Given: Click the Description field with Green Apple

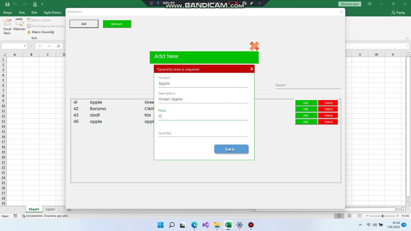Looking at the screenshot, I should pos(203,99).
